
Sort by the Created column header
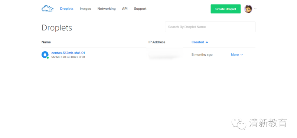(x=198, y=42)
